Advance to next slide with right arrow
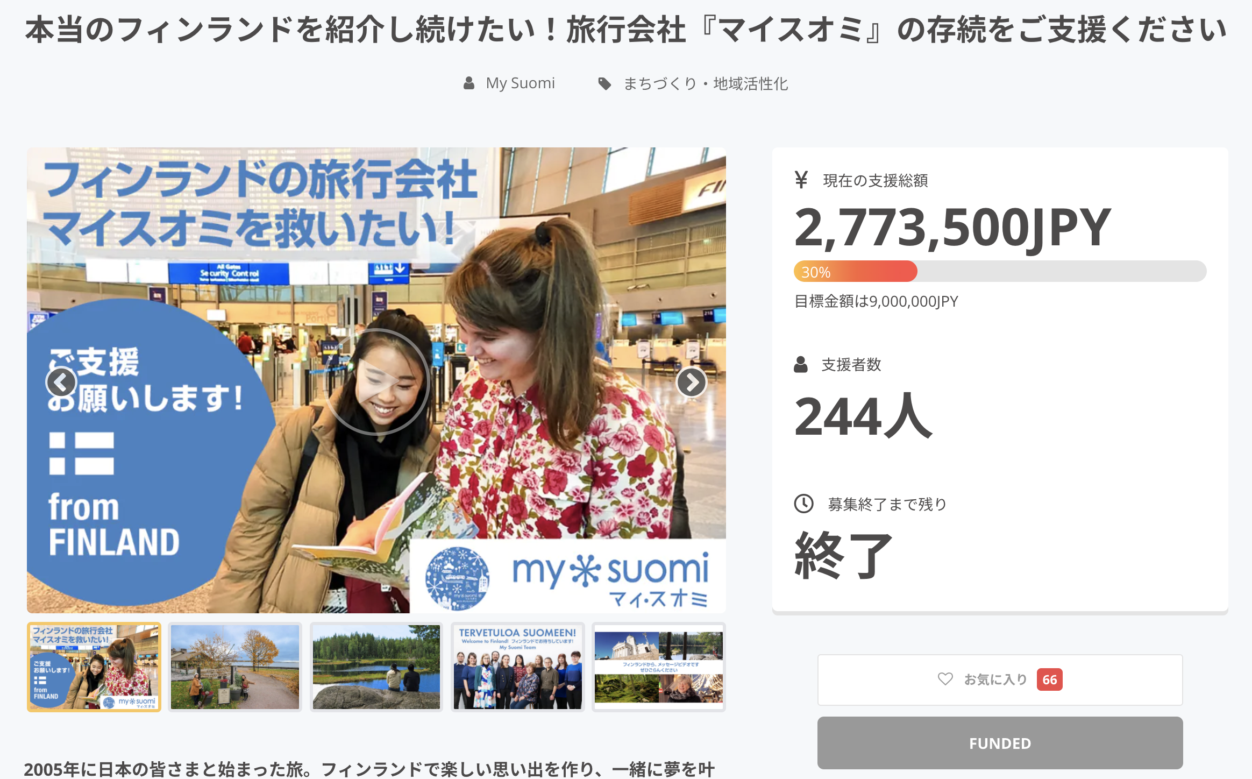Screen dimensions: 1252x779 (x=691, y=382)
